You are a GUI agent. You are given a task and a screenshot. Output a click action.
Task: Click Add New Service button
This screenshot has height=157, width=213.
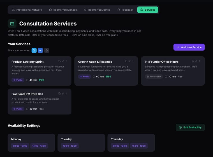click(189, 47)
